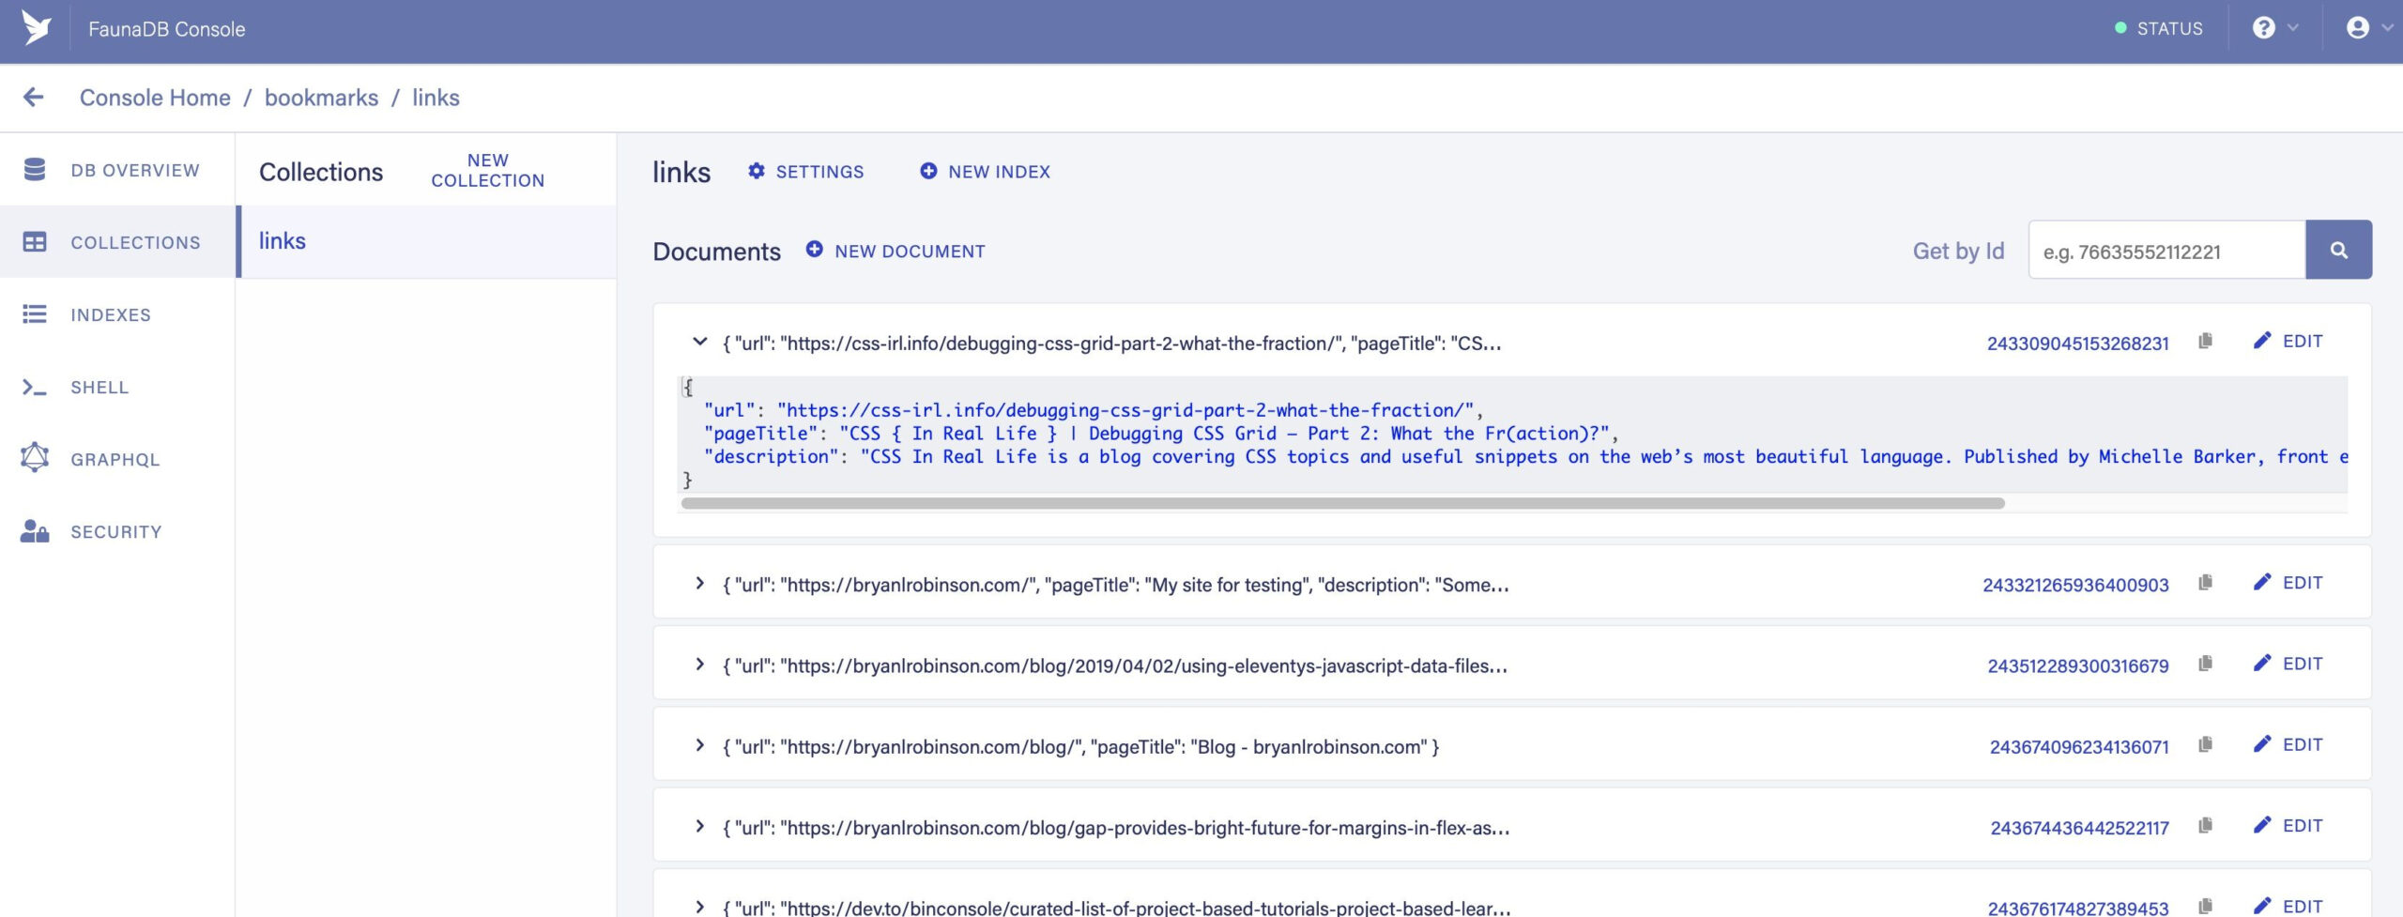Click Console Home breadcrumb
This screenshot has width=2403, height=917.
tap(155, 98)
